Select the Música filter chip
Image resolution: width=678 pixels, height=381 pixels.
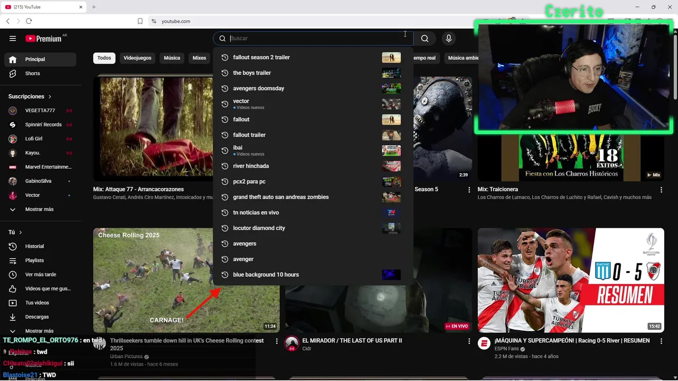(x=172, y=58)
